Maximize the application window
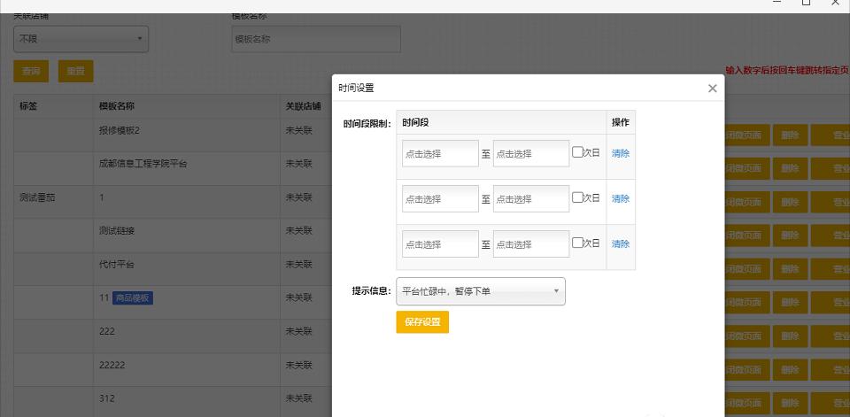 click(x=806, y=4)
